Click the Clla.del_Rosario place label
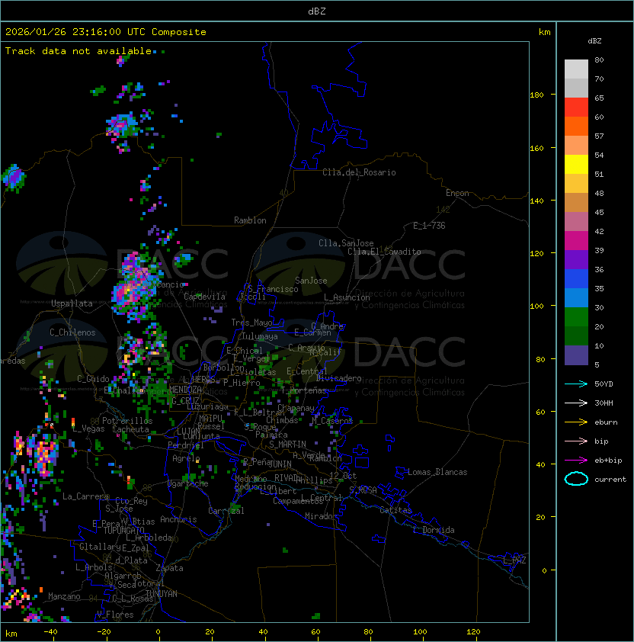This screenshot has width=634, height=642. click(x=359, y=172)
